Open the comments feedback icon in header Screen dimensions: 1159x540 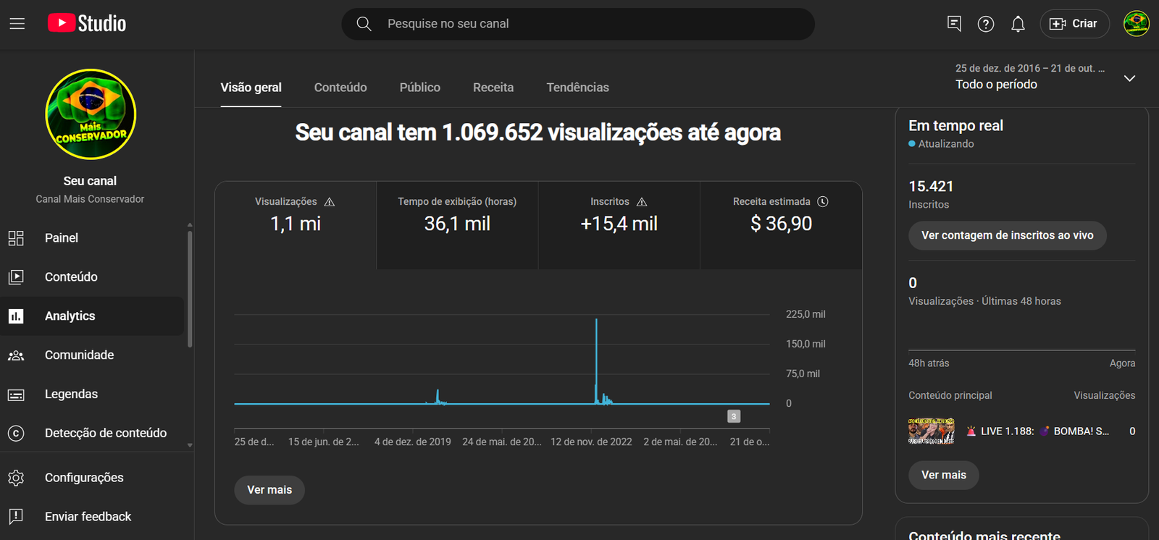(x=954, y=24)
